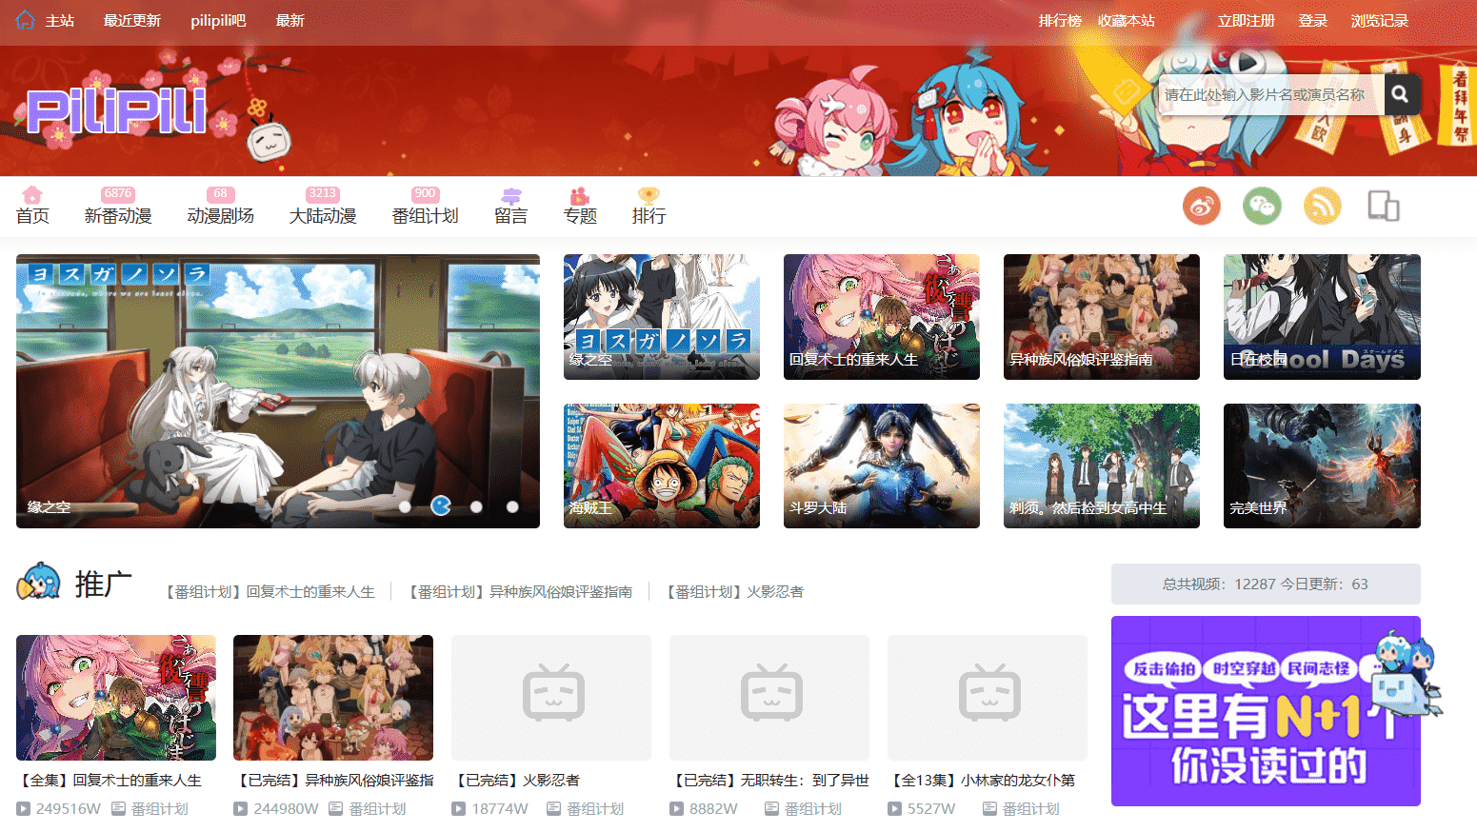Click the 留言 message icon
Screen dimensions: 1477x832
[x=511, y=195]
